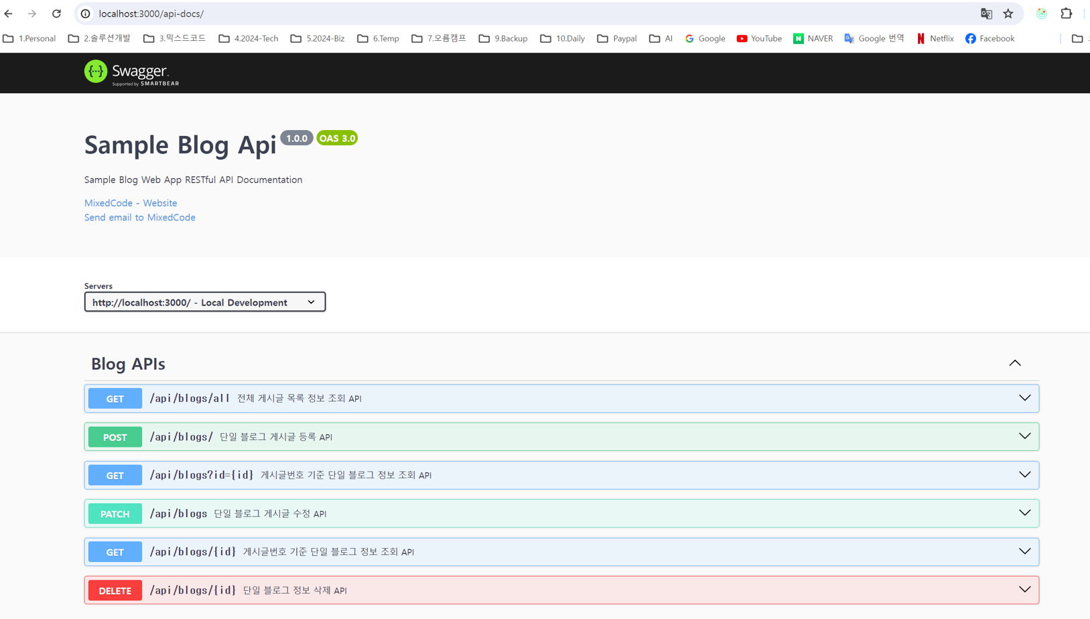Click the OAS 3.0 badge
Screen dimensions: 1090x619
337,138
